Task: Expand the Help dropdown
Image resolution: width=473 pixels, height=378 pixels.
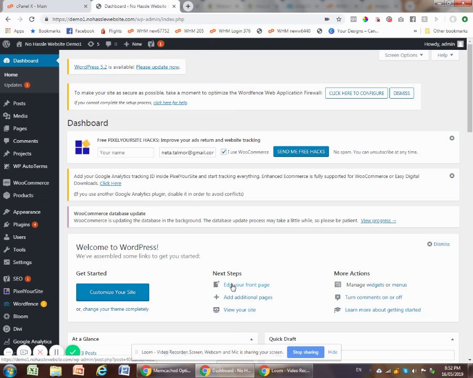Action: [445, 55]
